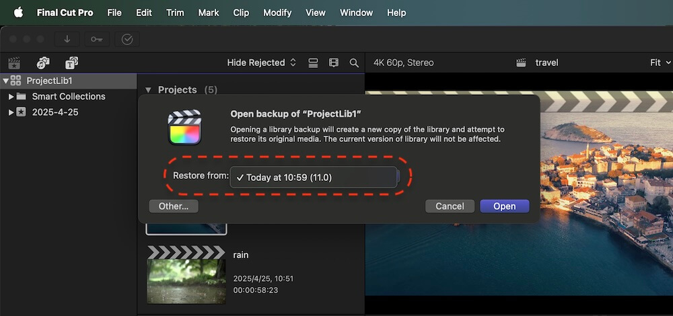Click the rain project date 2025/4/25, 10:51

[x=263, y=279]
